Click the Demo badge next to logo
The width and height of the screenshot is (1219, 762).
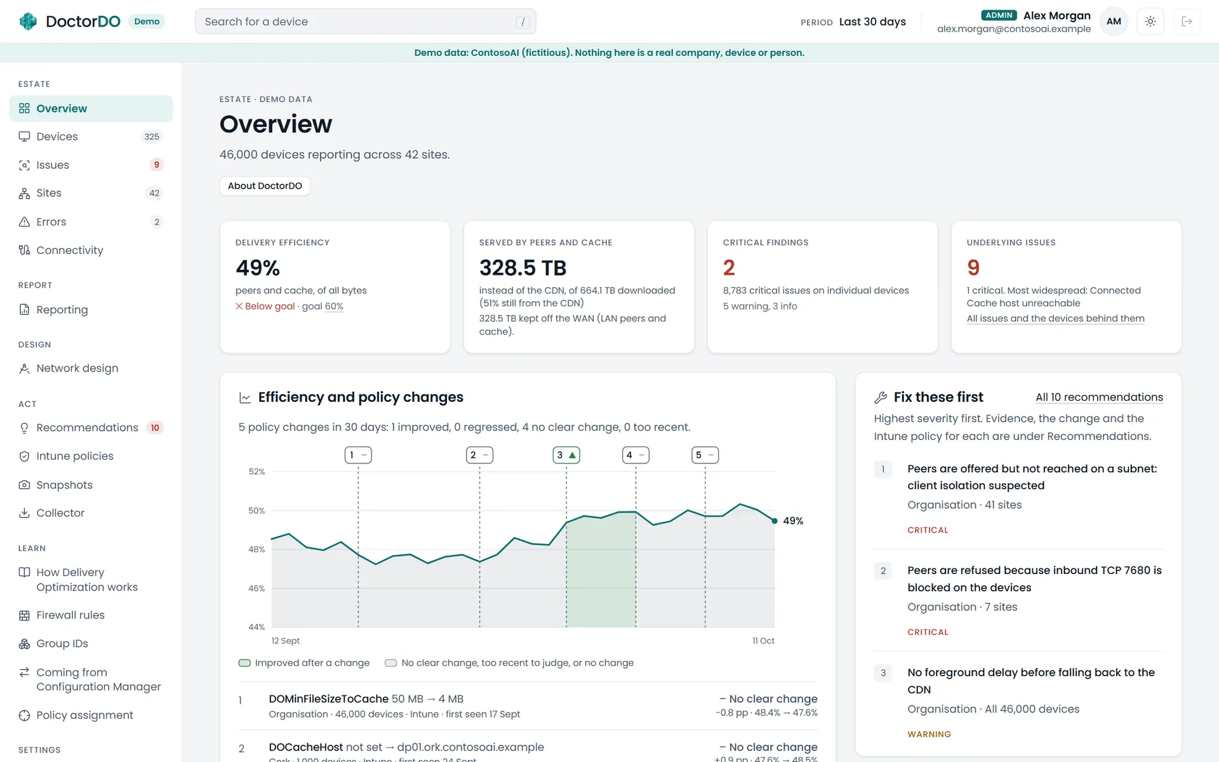(x=147, y=22)
